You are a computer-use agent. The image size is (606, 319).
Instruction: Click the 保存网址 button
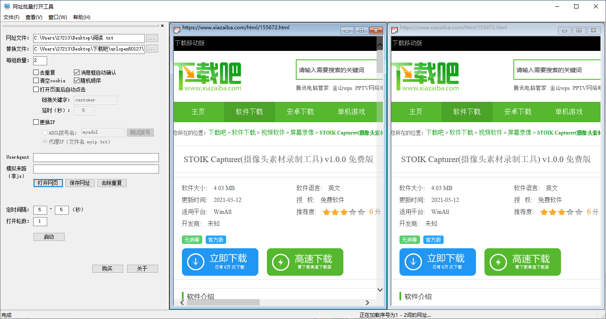(80, 183)
